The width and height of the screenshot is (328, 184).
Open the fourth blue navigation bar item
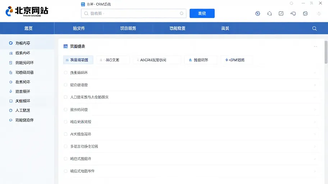pyautogui.click(x=177, y=28)
